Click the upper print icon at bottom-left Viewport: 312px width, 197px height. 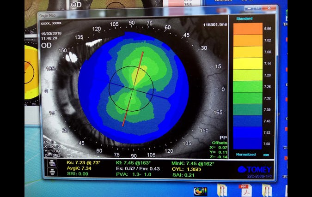(x=53, y=164)
